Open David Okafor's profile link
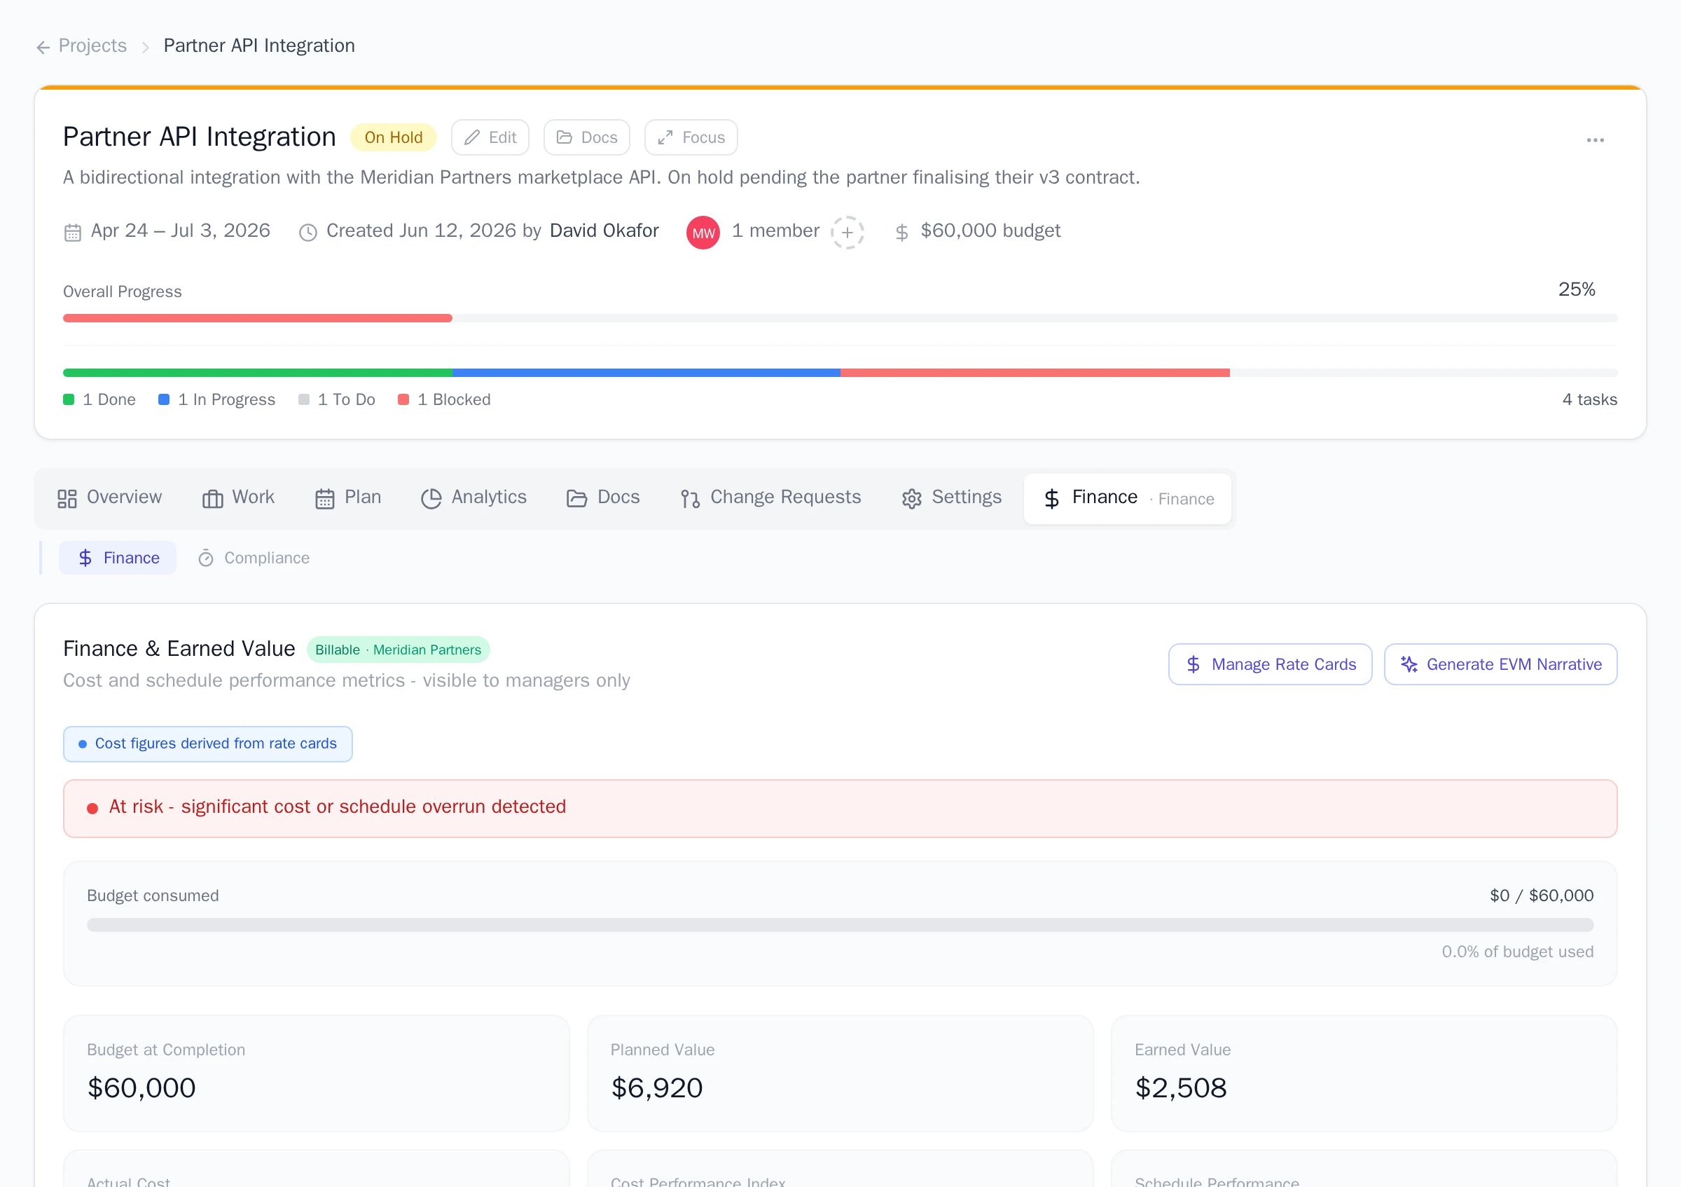Viewport: 1681px width, 1187px height. [x=604, y=231]
